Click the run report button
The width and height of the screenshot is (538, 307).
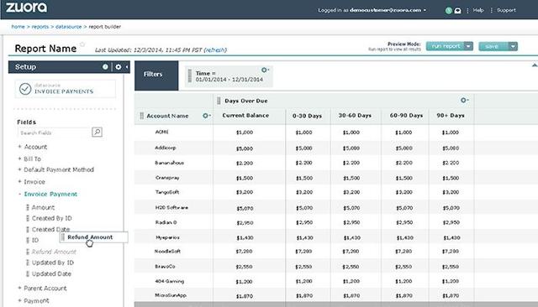[446, 46]
